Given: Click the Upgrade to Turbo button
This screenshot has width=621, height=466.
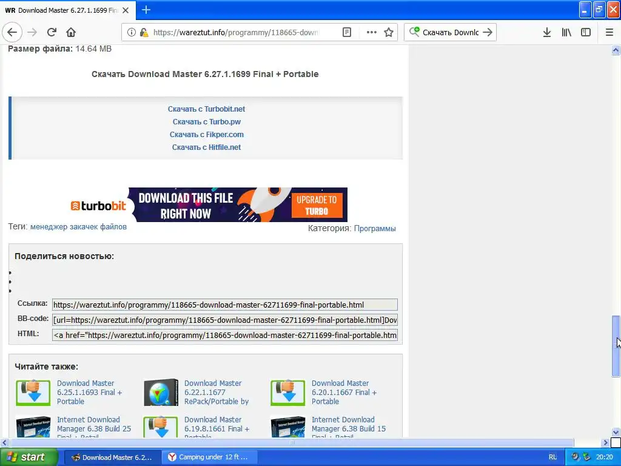Looking at the screenshot, I should point(317,205).
